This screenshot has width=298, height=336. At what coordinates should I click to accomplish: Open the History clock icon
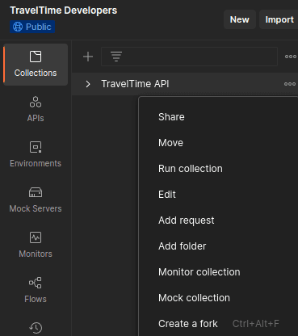(x=36, y=328)
